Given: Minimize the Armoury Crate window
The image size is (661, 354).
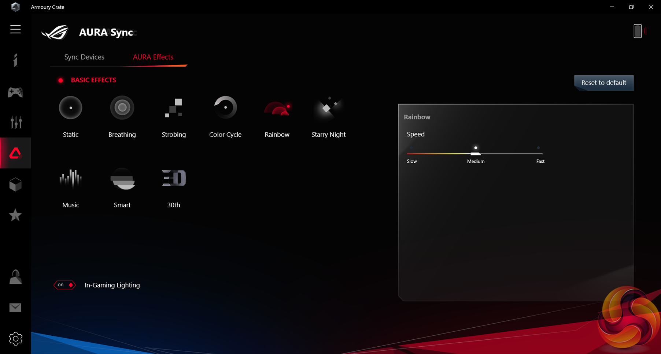Looking at the screenshot, I should tap(612, 7).
